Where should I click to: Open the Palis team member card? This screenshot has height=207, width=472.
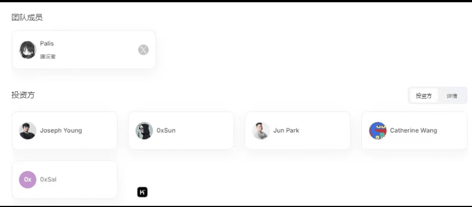click(x=84, y=50)
